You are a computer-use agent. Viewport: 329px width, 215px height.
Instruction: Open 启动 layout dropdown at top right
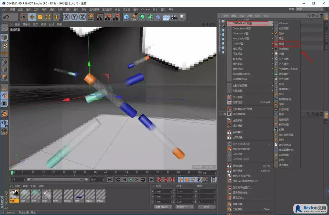tap(310, 9)
